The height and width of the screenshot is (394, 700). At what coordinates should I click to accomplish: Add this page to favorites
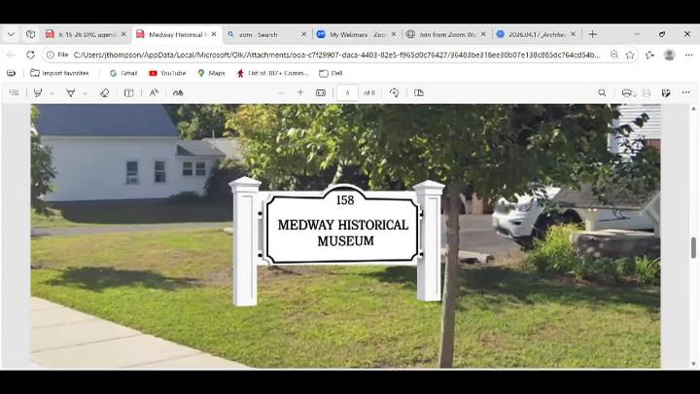coord(630,54)
